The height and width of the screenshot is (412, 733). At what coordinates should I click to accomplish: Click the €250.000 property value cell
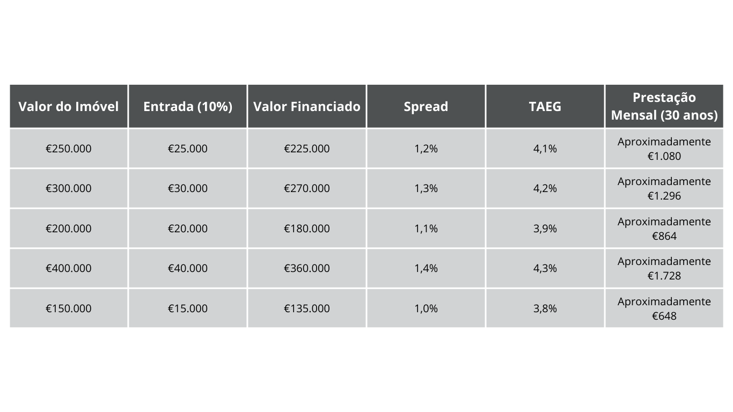pyautogui.click(x=69, y=149)
